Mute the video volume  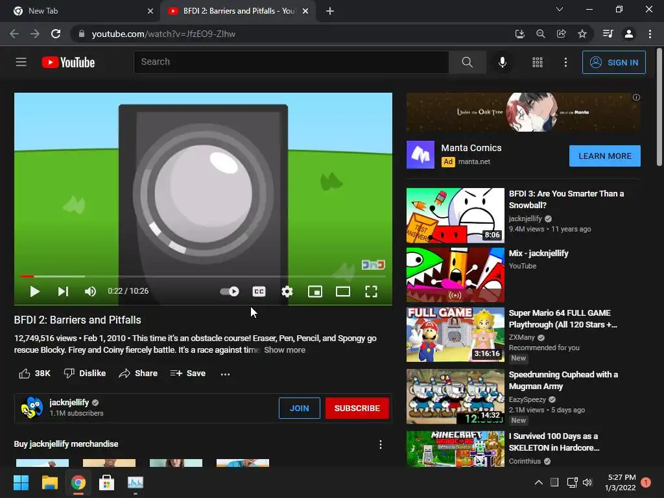[x=90, y=291]
